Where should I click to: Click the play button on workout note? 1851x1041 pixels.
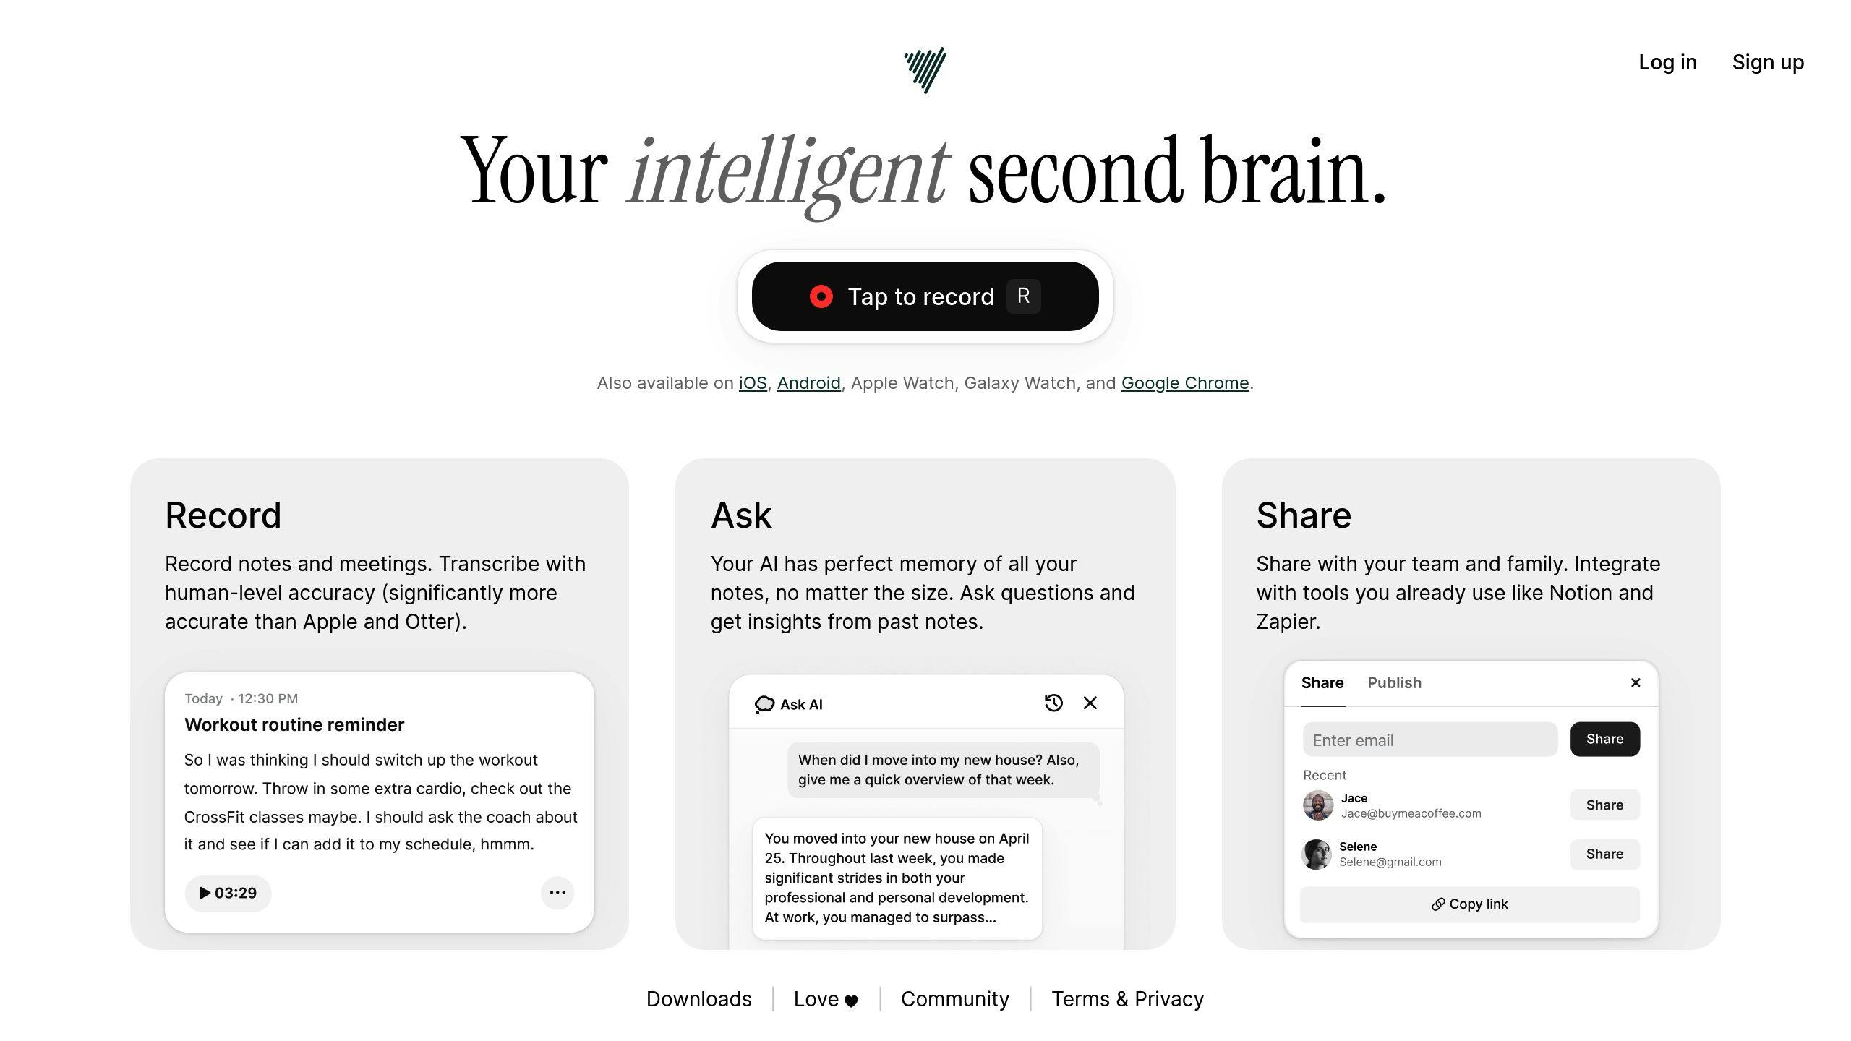pos(228,892)
